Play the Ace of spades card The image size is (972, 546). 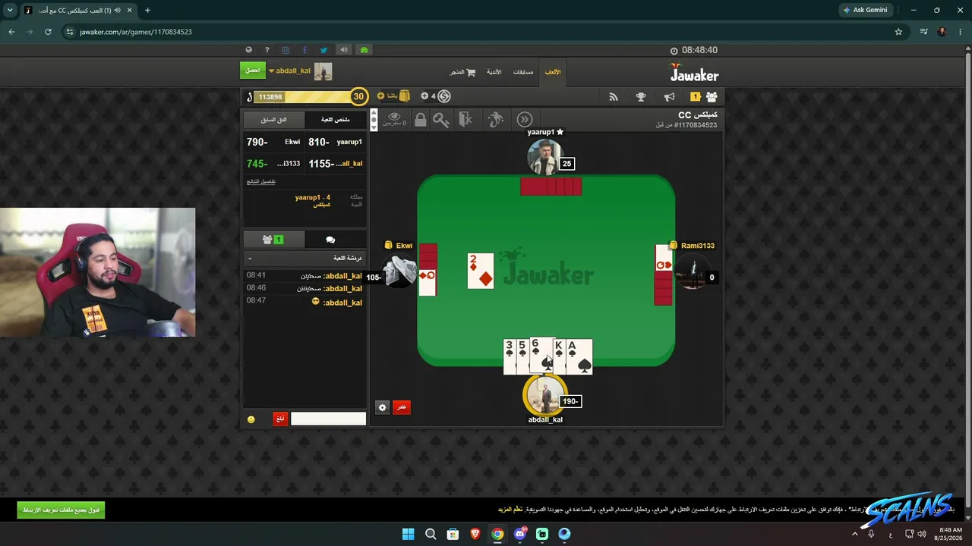click(x=579, y=356)
